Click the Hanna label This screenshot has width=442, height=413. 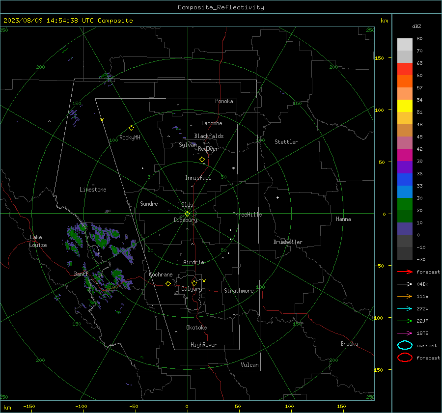[x=343, y=219]
